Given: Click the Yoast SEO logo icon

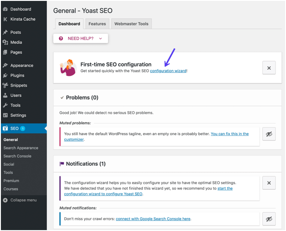Looking at the screenshot, I should (5, 128).
